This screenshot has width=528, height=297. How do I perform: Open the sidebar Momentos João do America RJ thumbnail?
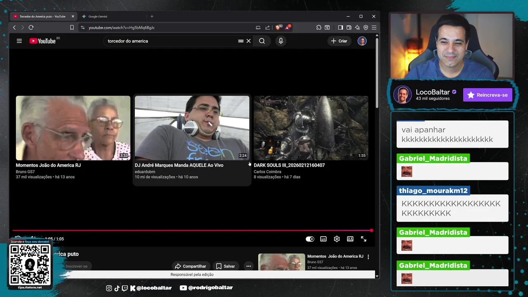coord(281,262)
